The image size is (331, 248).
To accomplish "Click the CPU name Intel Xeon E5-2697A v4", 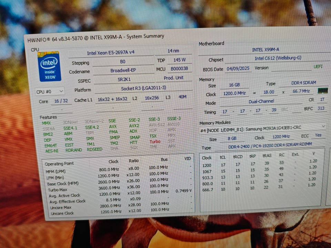I will (x=111, y=52).
